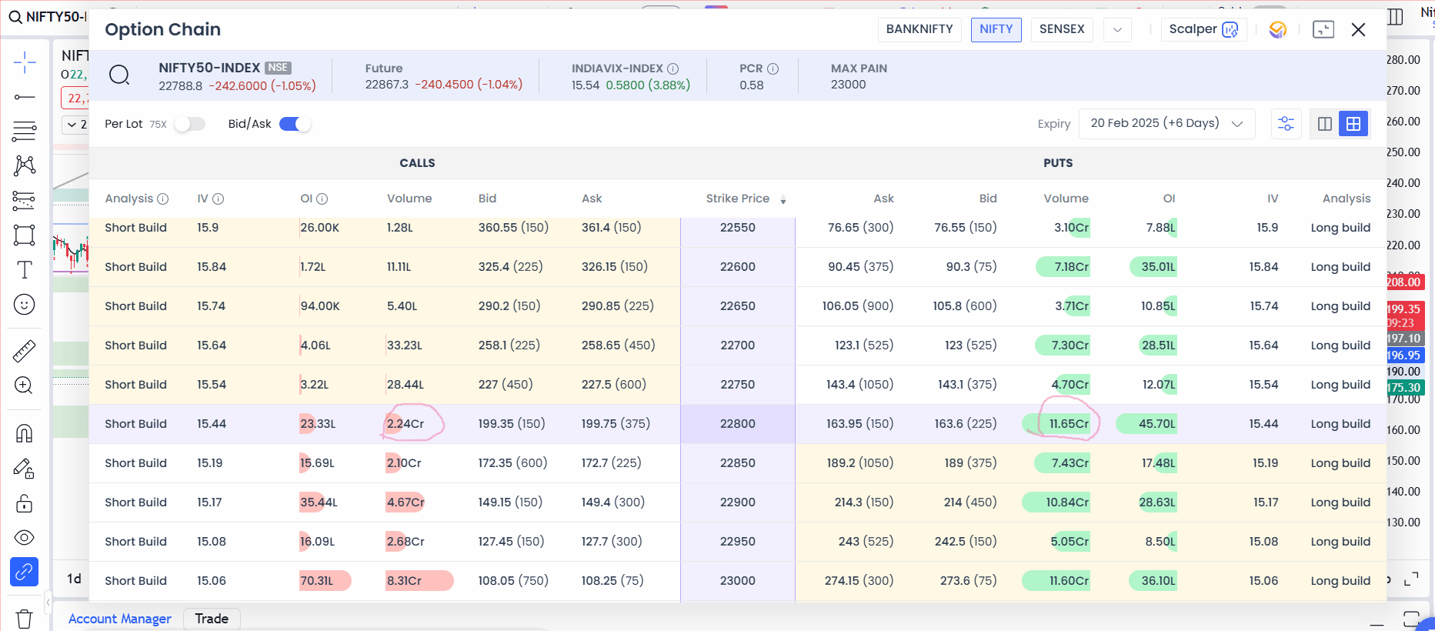The height and width of the screenshot is (631, 1435).
Task: Click call volume 8.31Cr at 23000
Action: click(x=404, y=581)
